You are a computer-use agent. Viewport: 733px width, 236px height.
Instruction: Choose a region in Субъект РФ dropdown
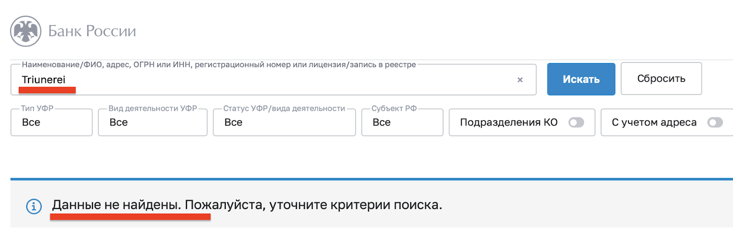point(402,122)
